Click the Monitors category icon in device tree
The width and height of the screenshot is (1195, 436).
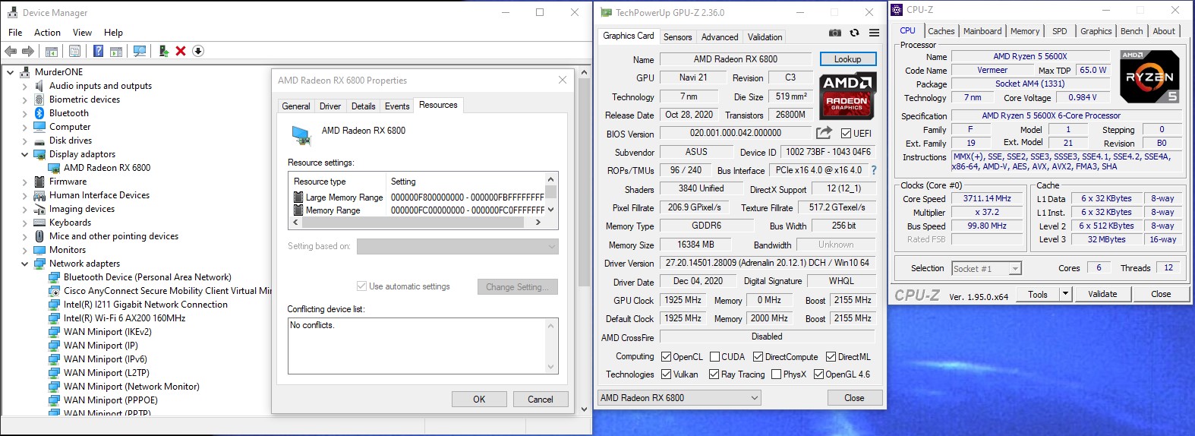point(39,250)
